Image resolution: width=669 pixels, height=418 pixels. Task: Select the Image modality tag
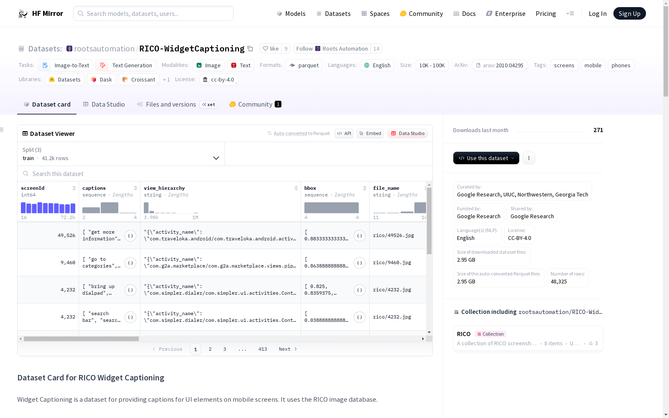(209, 65)
